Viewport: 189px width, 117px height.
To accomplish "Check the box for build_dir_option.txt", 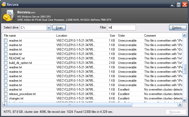I will click(5, 63).
